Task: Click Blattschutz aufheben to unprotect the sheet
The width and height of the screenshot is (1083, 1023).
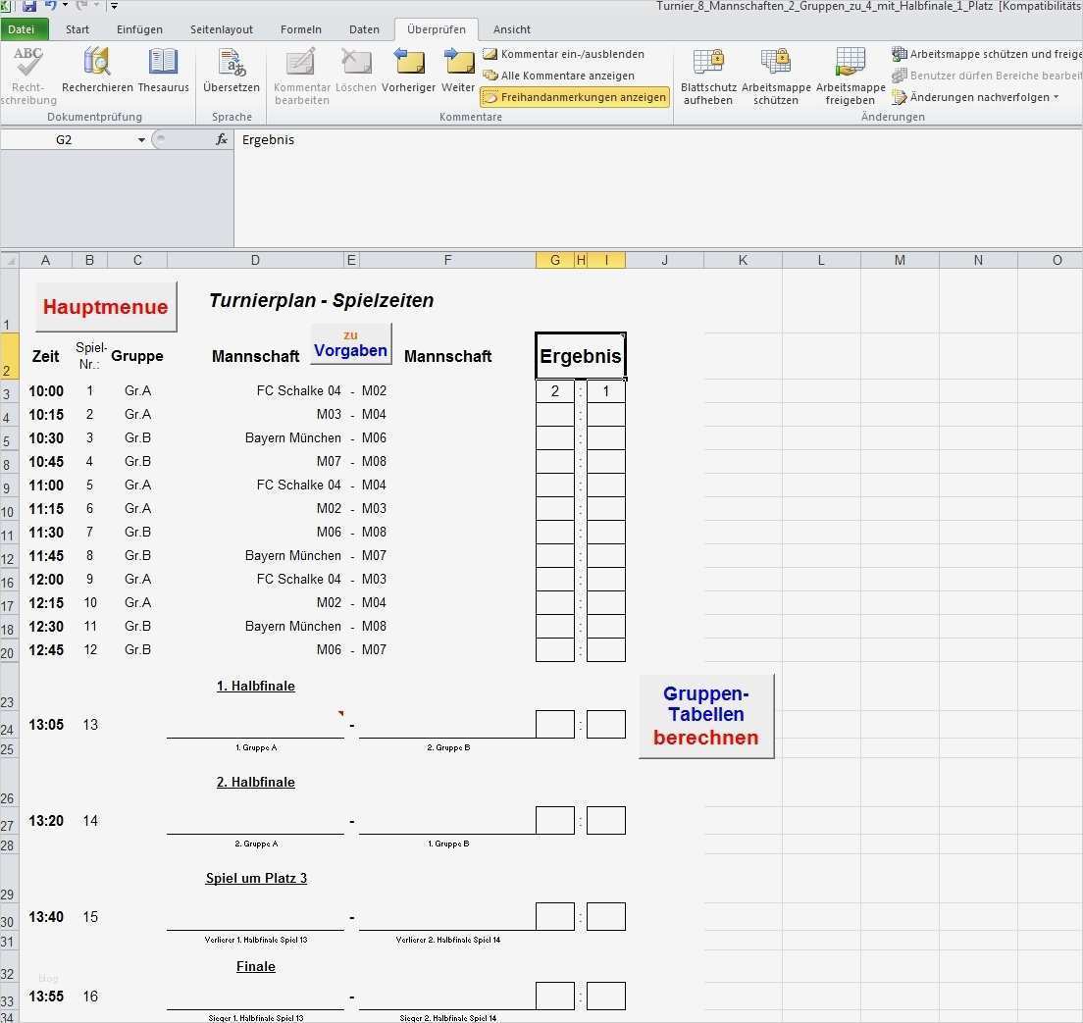Action: point(707,77)
